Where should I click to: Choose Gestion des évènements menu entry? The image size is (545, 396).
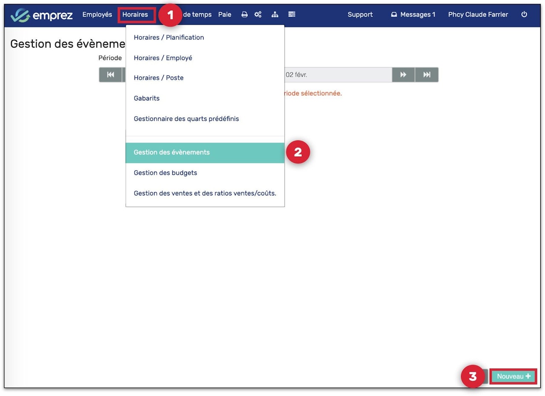click(172, 152)
